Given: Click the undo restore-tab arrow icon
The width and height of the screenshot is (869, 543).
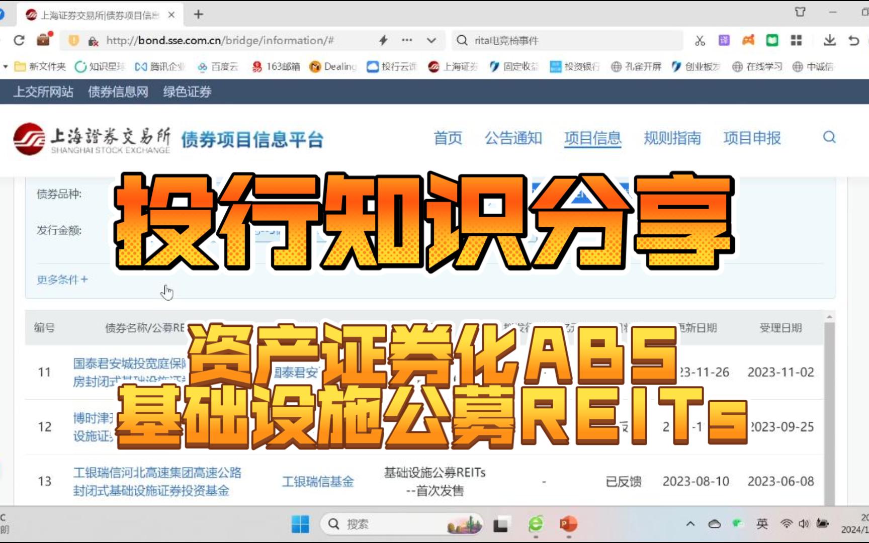Looking at the screenshot, I should [853, 40].
